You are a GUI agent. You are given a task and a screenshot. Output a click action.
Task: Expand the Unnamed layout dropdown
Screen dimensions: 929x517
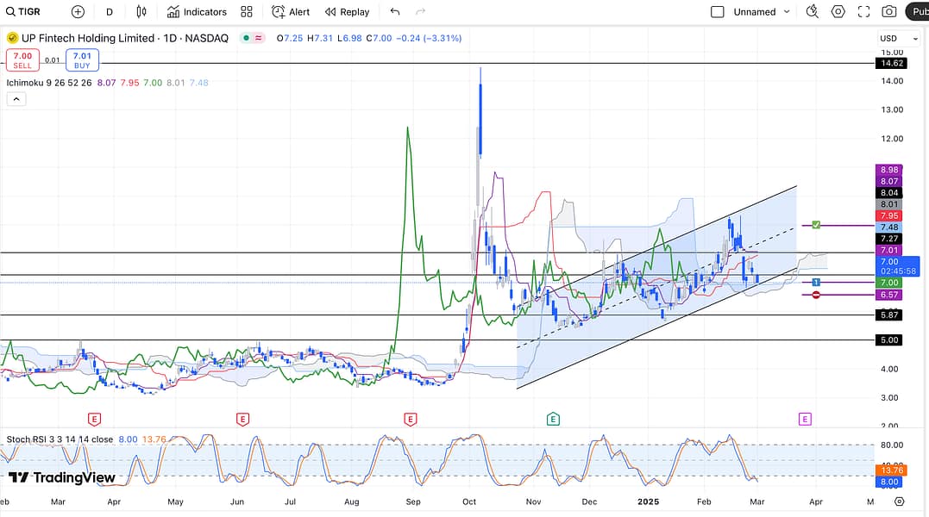pos(786,12)
